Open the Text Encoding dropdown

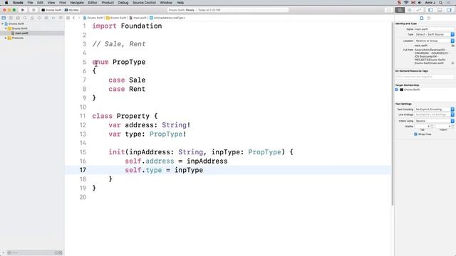434,110
